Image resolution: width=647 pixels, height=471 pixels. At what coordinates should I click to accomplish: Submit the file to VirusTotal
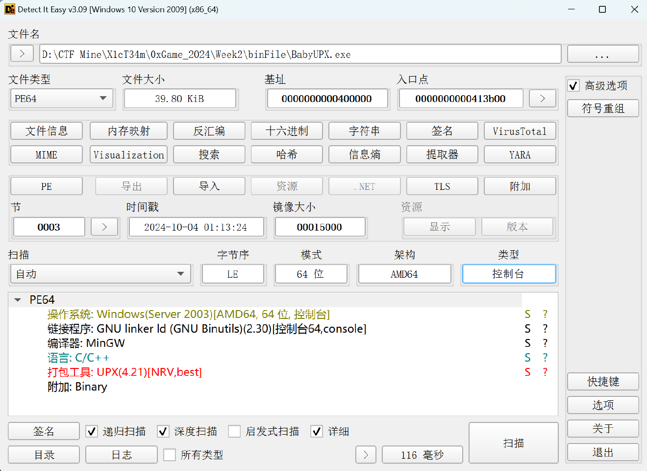(520, 131)
